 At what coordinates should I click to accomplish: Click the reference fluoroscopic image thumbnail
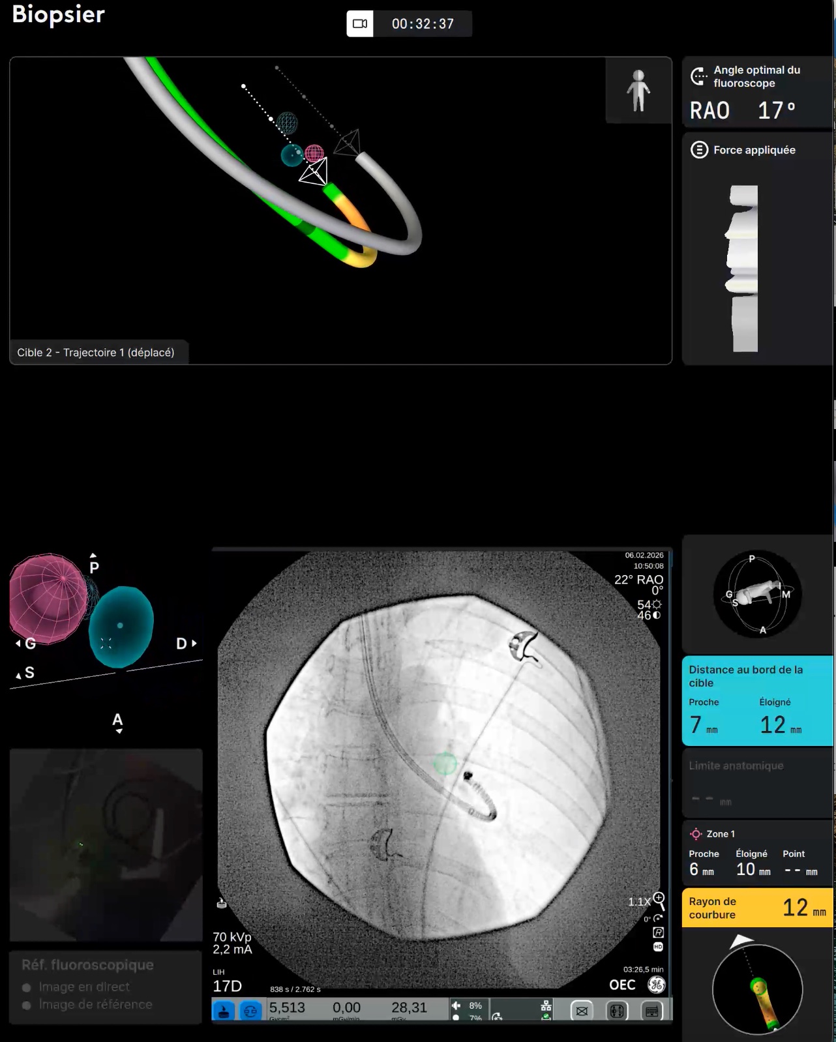tap(106, 845)
